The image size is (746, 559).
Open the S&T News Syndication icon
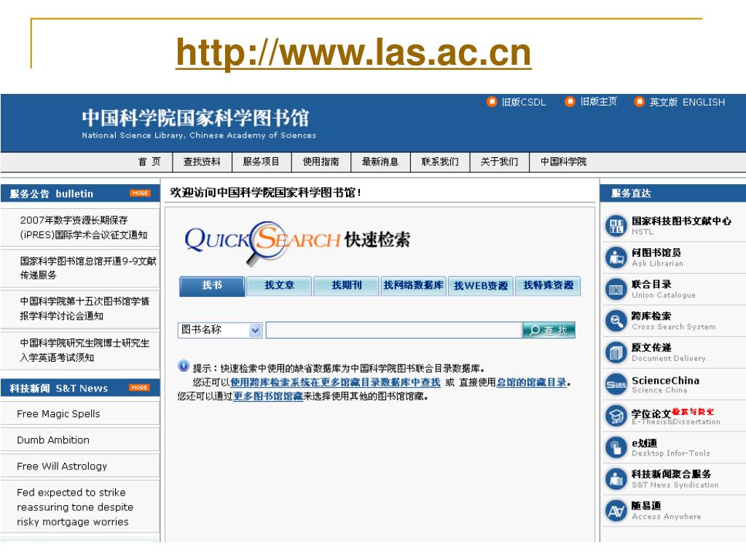click(616, 479)
